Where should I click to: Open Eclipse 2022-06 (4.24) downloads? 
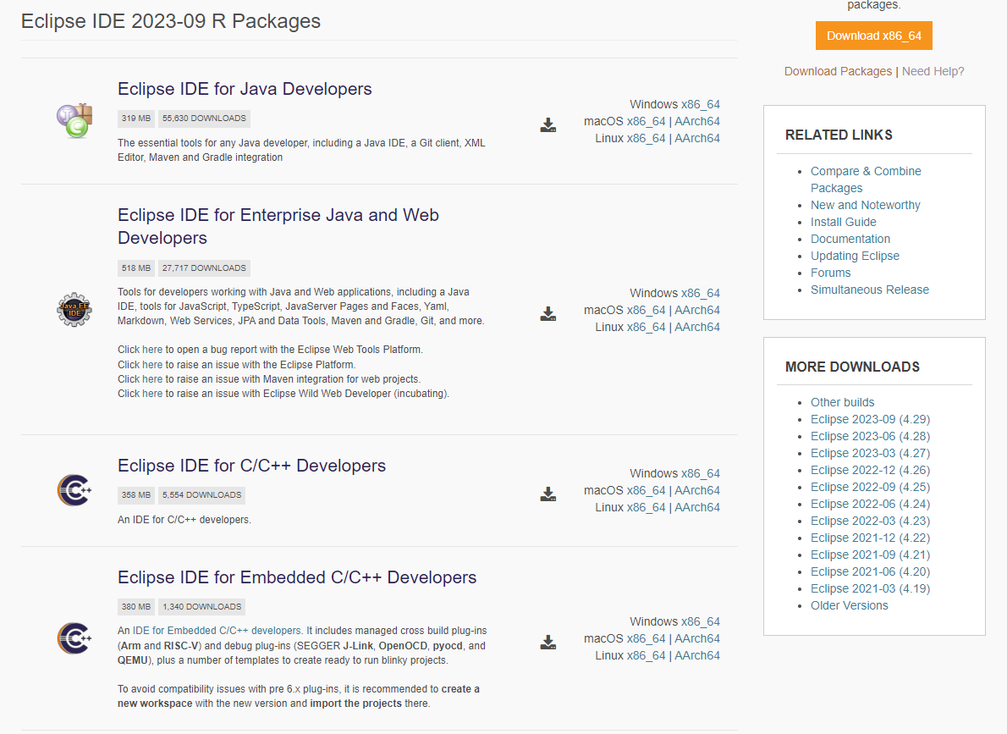coord(870,504)
